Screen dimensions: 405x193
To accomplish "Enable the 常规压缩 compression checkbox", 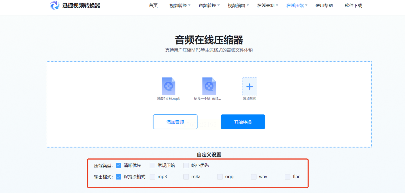I will [152, 166].
